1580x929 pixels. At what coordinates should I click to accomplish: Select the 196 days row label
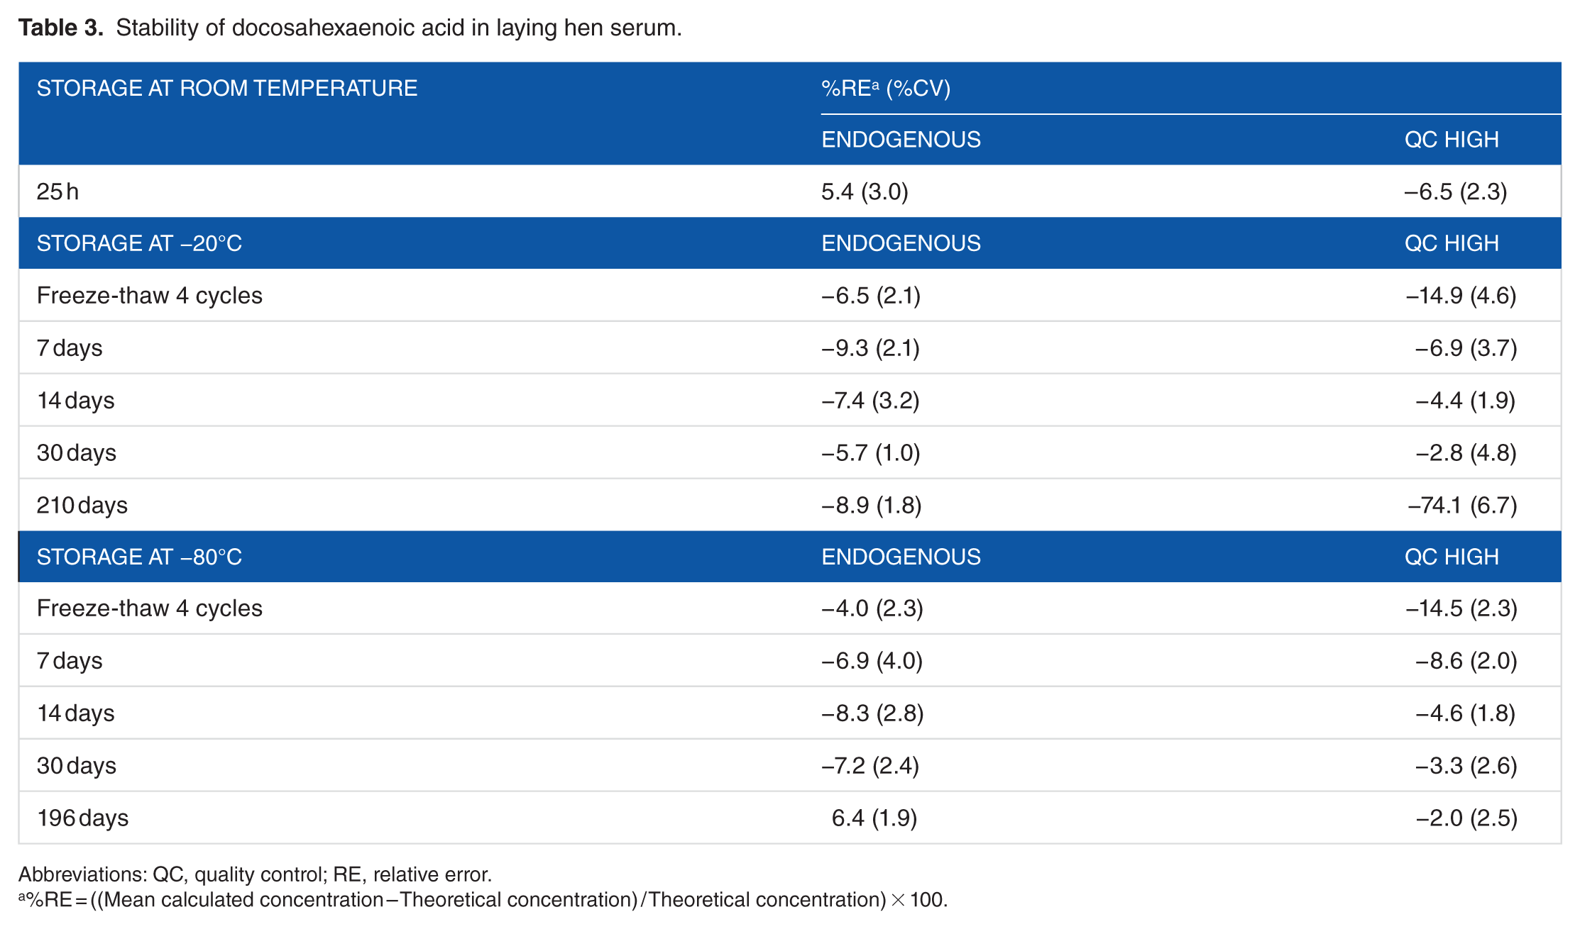click(83, 818)
